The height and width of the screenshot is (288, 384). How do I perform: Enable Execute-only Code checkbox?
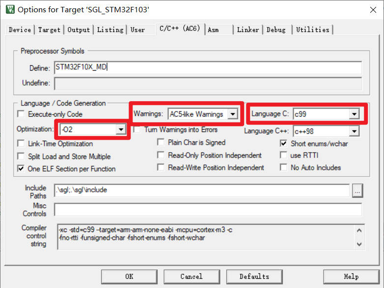click(x=21, y=114)
